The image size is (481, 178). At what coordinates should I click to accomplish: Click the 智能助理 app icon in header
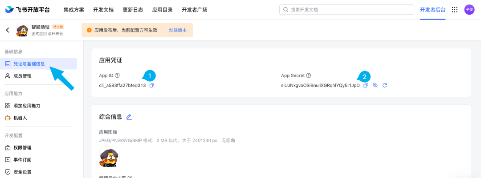[22, 30]
